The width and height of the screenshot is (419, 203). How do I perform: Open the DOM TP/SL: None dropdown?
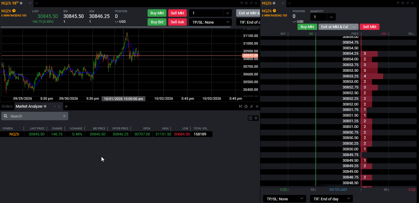(x=285, y=199)
